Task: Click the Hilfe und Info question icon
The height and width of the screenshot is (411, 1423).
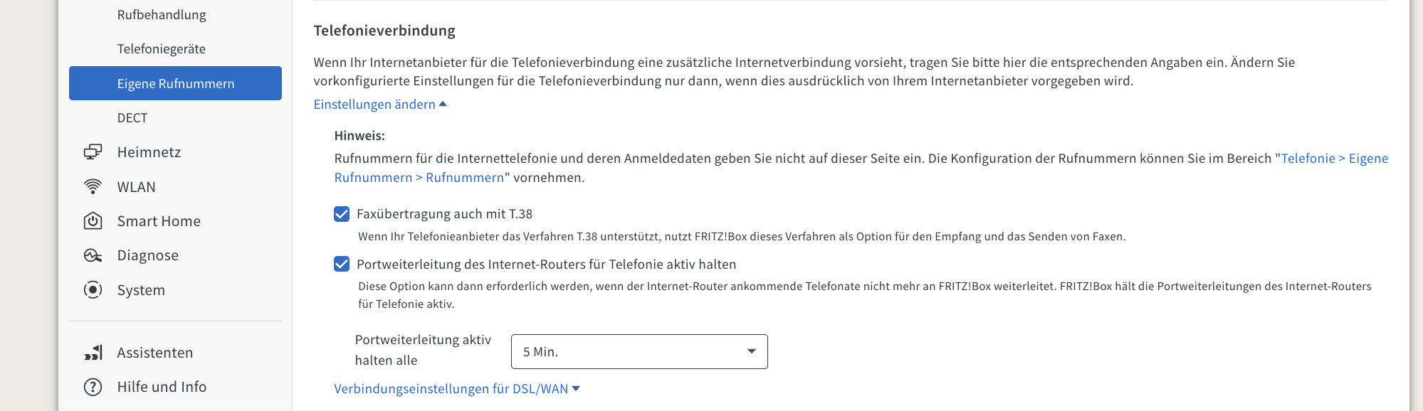Action: [93, 387]
